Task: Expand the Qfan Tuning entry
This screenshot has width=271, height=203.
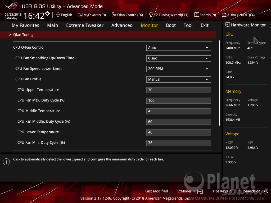Action: tap(108, 35)
